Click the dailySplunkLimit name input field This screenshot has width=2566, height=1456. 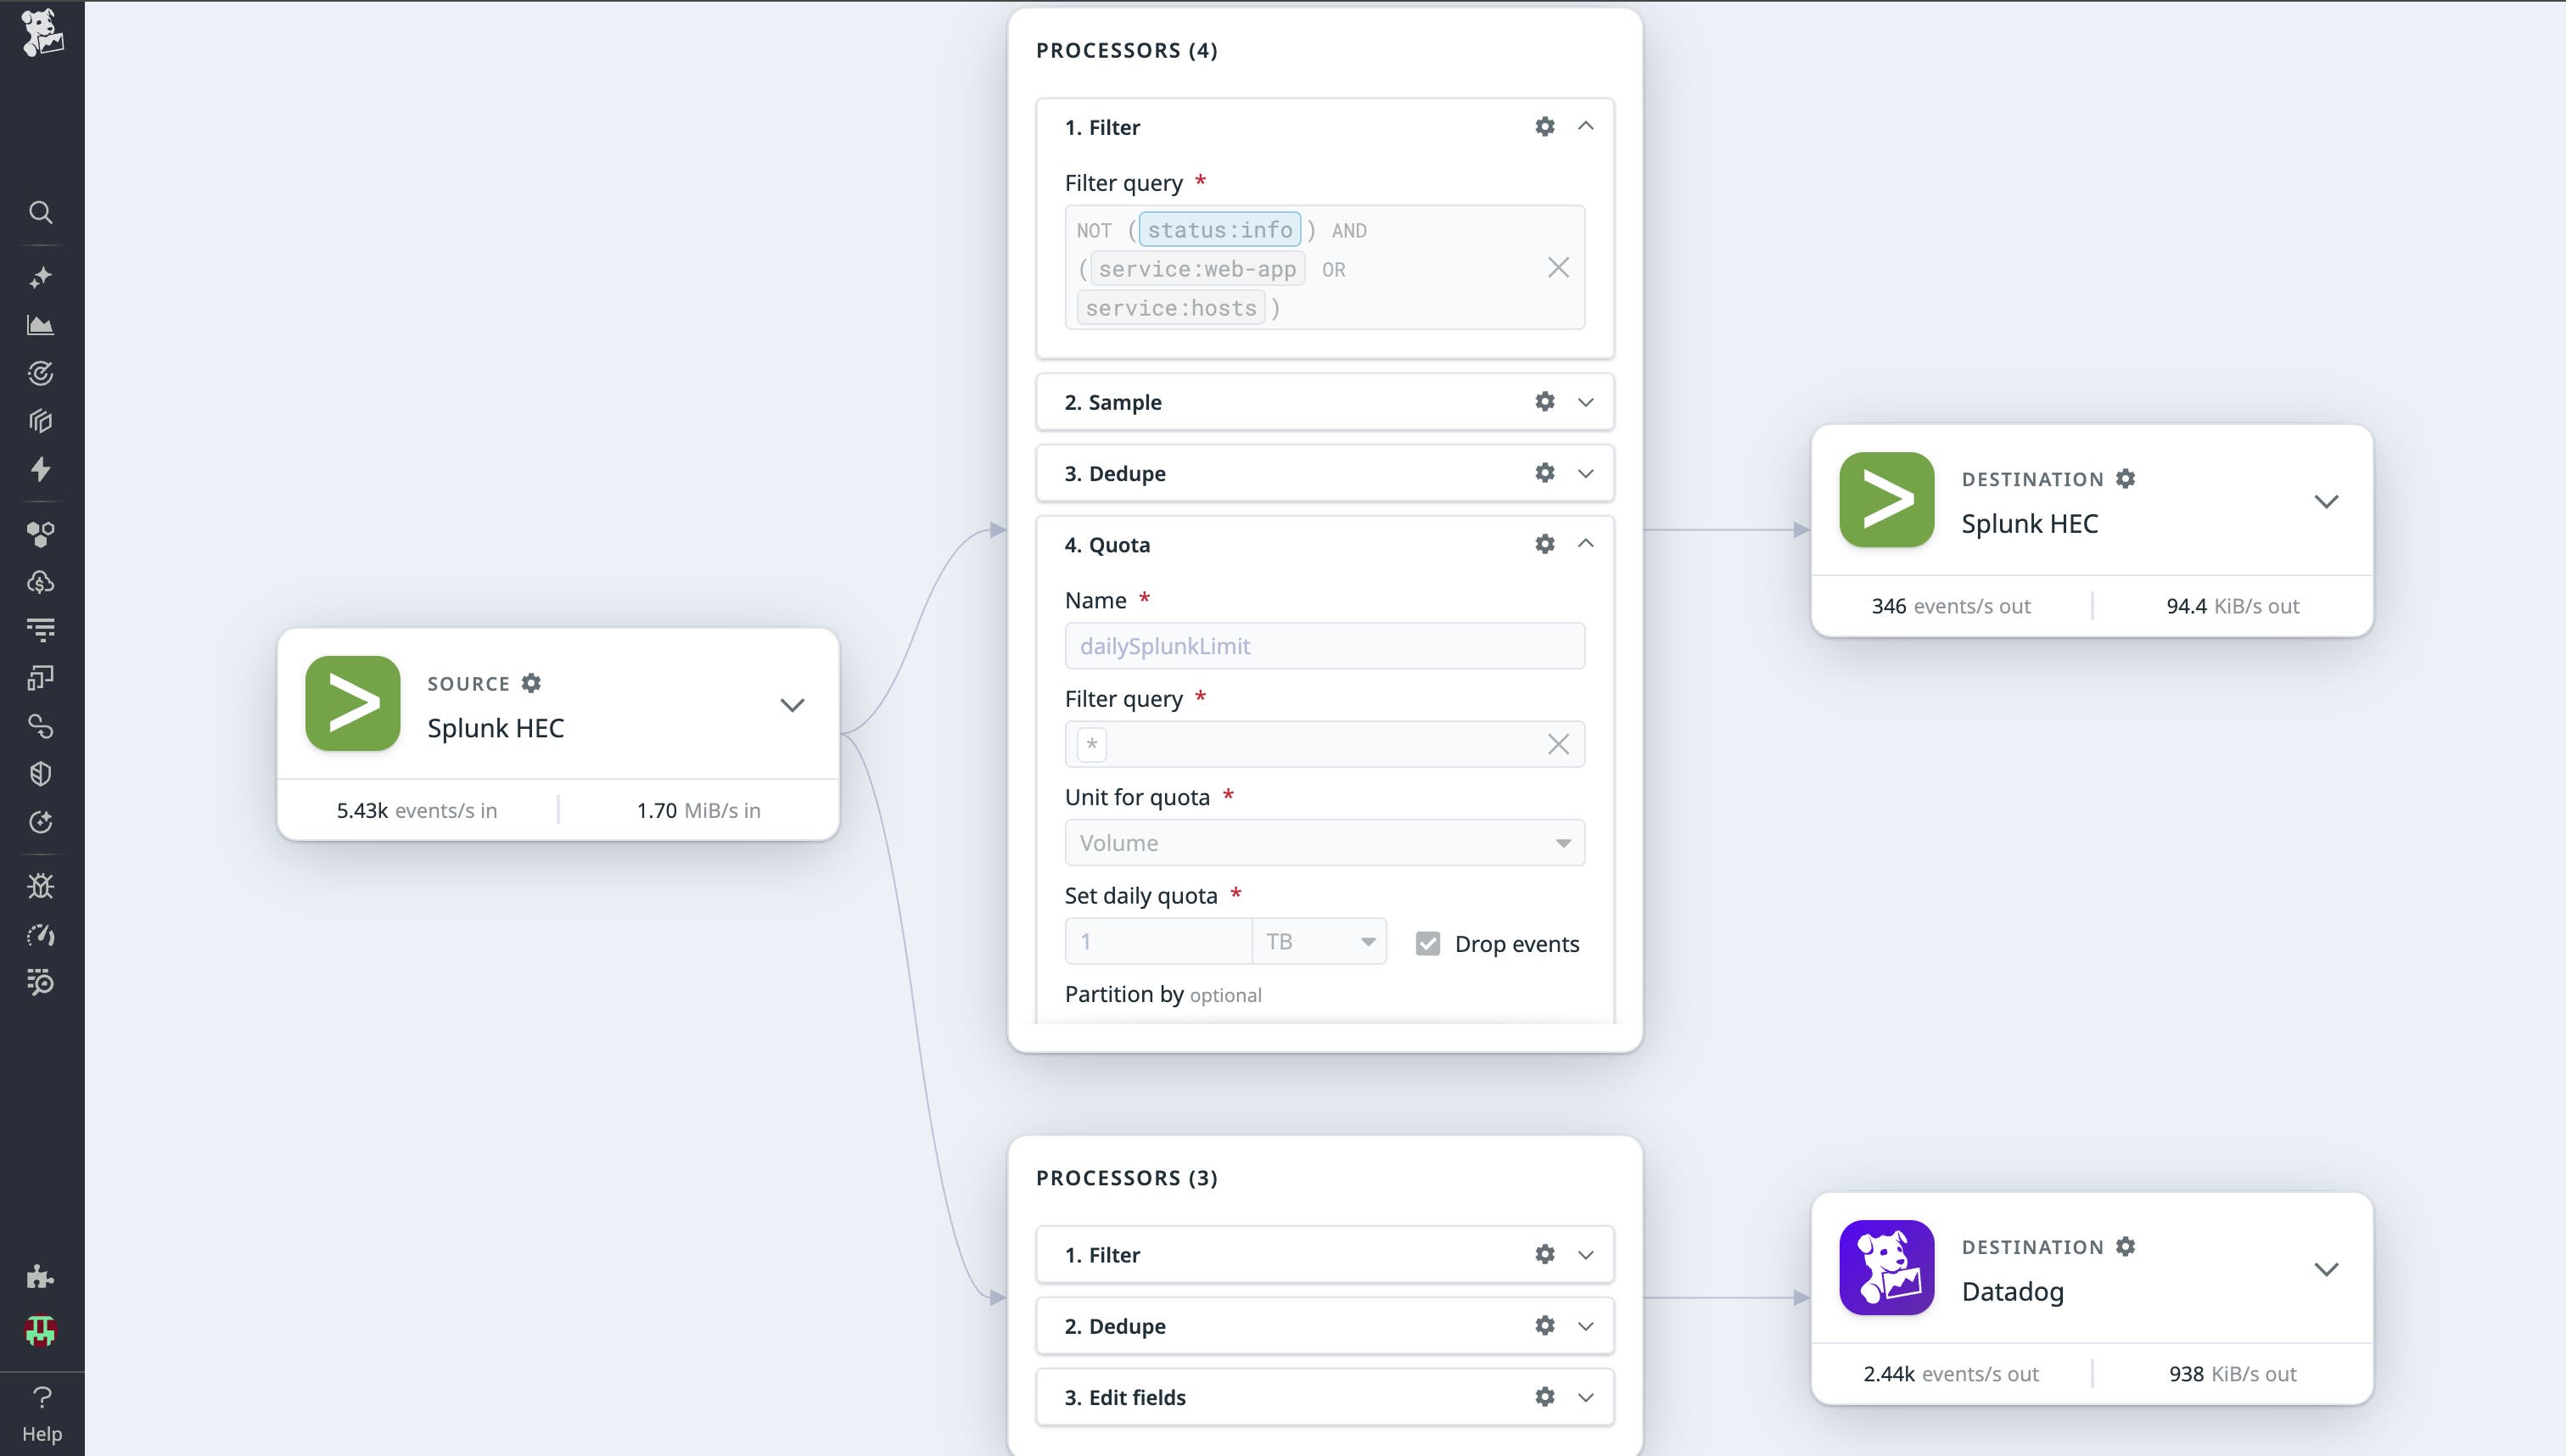click(1323, 645)
